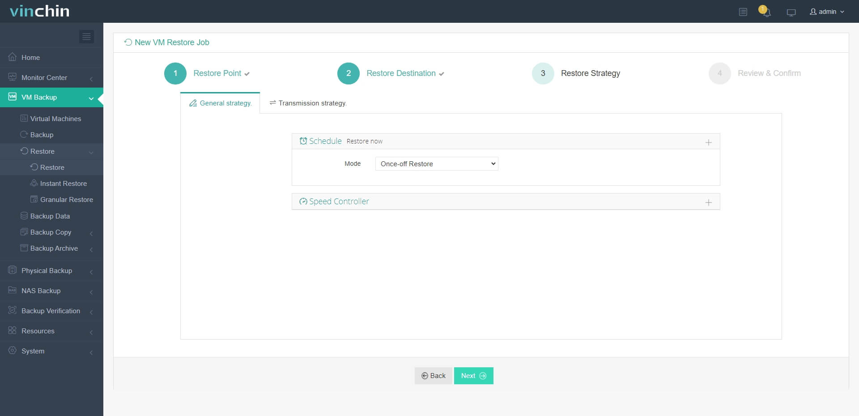Expand the Physical Backup section

pos(47,270)
